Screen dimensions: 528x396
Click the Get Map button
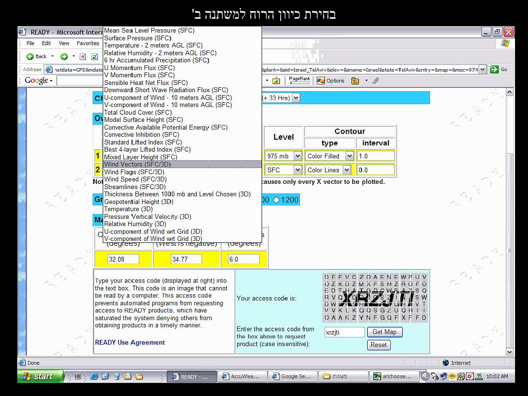384,332
